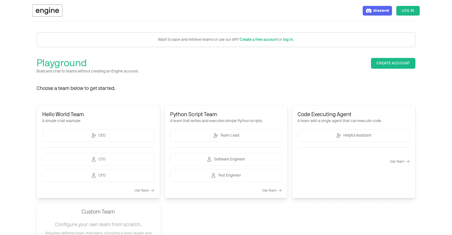
Task: Click the 'log in' banner link
Action: [x=288, y=39]
